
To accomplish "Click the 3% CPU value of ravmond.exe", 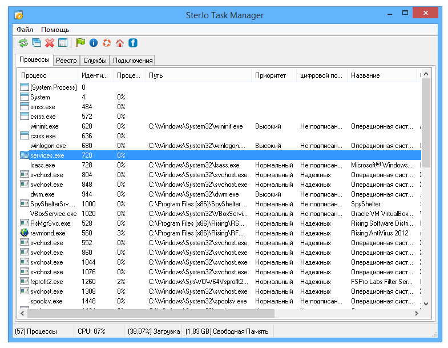I will 121,233.
